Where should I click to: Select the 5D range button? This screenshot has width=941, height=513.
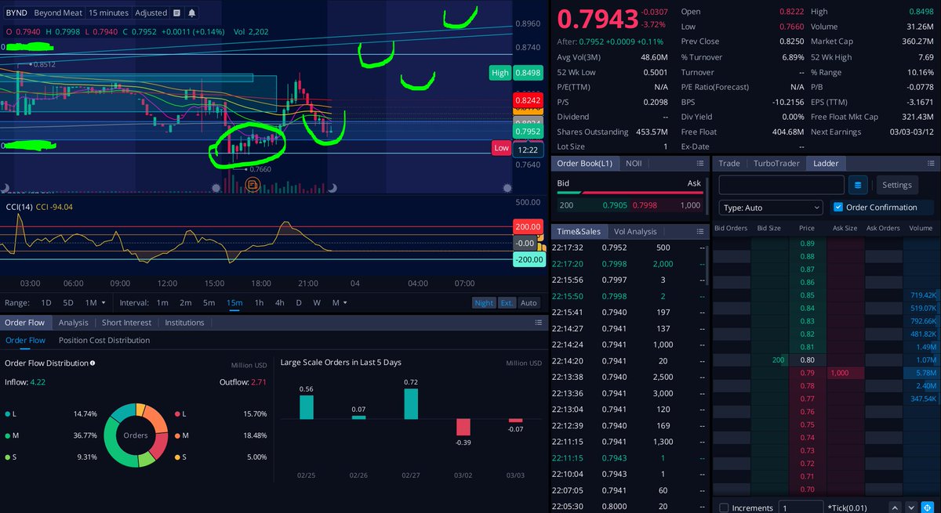tap(68, 303)
